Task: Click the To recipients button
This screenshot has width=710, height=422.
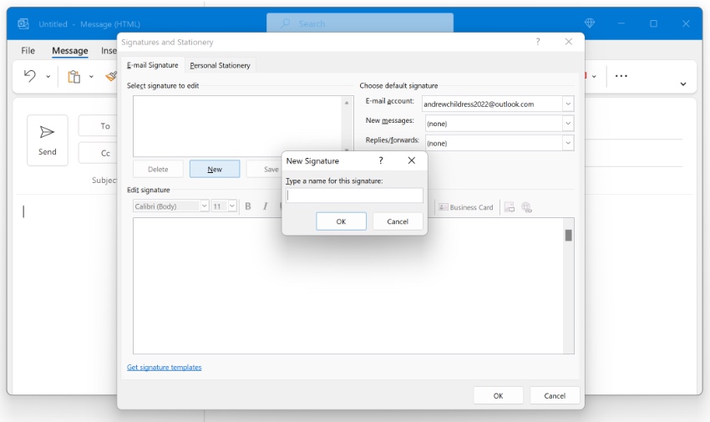Action: (x=99, y=126)
